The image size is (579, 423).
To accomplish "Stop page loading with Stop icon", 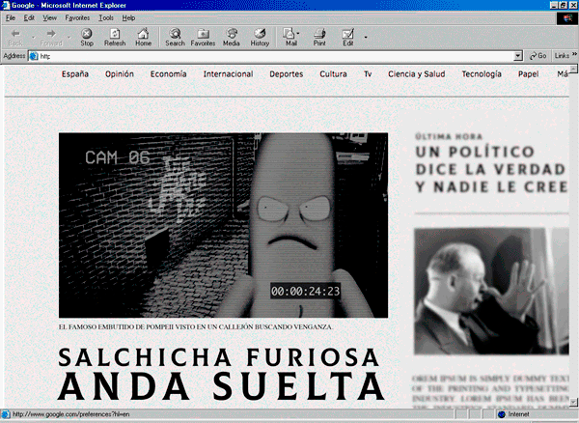I will point(87,34).
